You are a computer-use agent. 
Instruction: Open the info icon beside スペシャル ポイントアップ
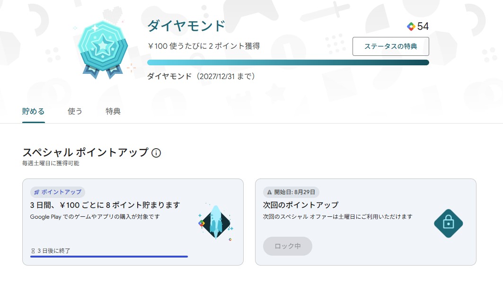(x=156, y=153)
